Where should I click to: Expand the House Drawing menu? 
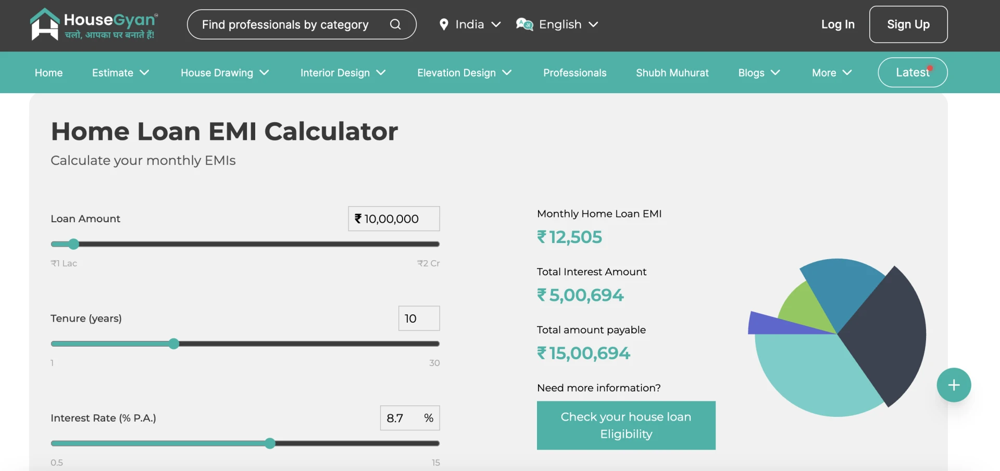tap(224, 73)
